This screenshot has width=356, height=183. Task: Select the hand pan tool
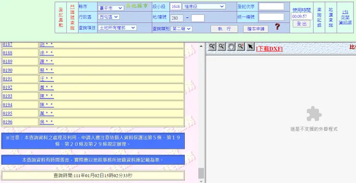click(231, 47)
